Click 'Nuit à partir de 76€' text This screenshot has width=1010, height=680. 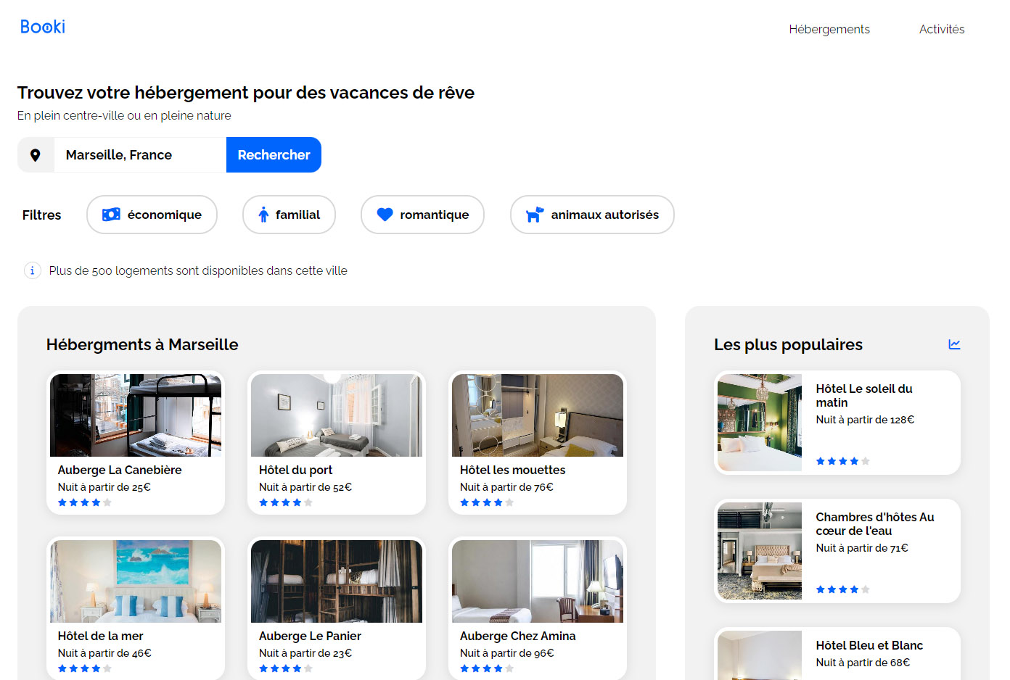tap(506, 487)
